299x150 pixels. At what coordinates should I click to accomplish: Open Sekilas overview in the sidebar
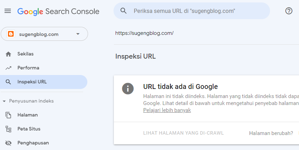tap(25, 54)
